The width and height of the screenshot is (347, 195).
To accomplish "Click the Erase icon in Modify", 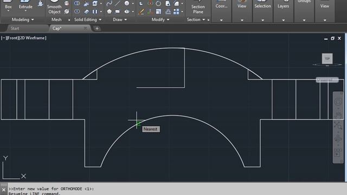I will pyautogui.click(x=141, y=11).
